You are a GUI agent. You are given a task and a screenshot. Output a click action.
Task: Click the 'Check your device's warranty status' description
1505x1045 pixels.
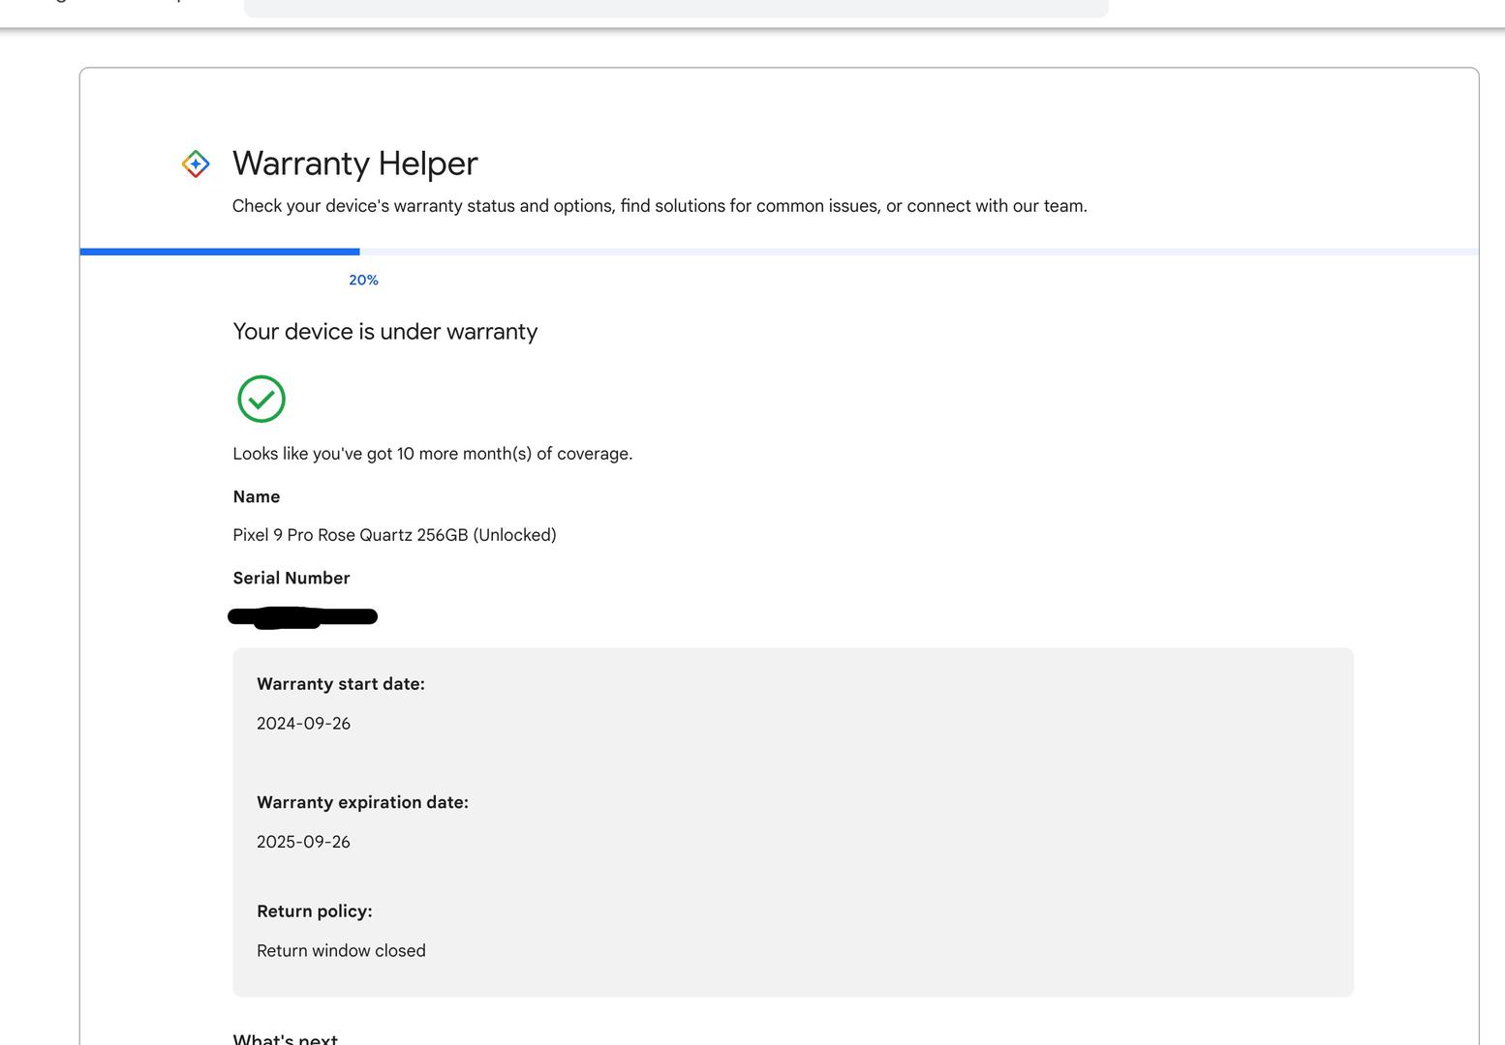click(660, 206)
